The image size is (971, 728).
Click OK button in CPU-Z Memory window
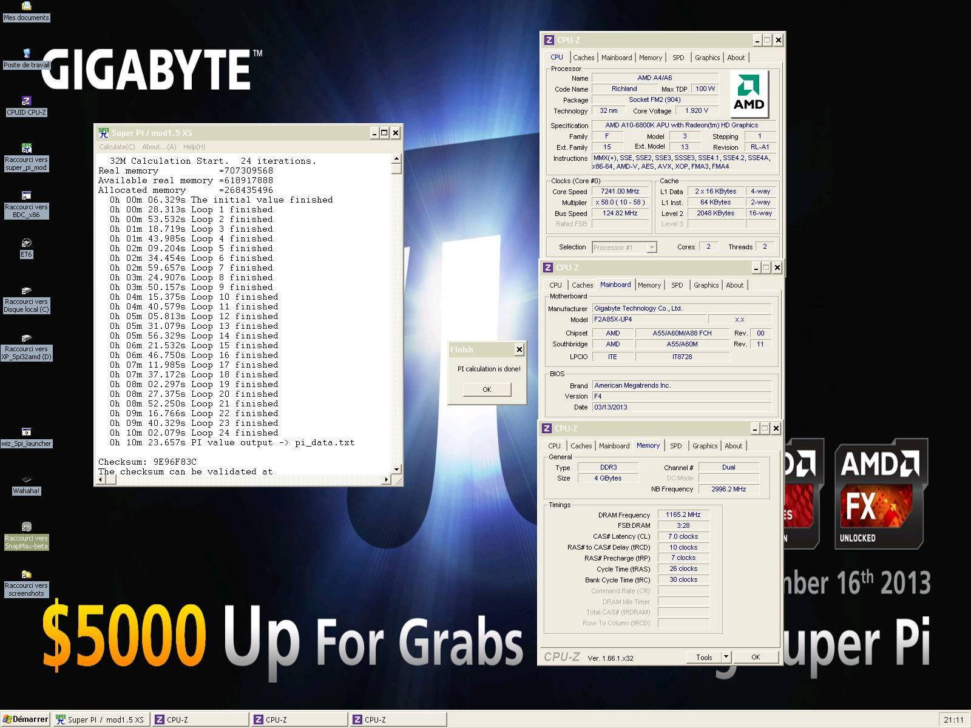coord(756,657)
